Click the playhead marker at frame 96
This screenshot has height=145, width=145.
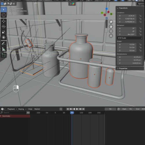[72, 113]
